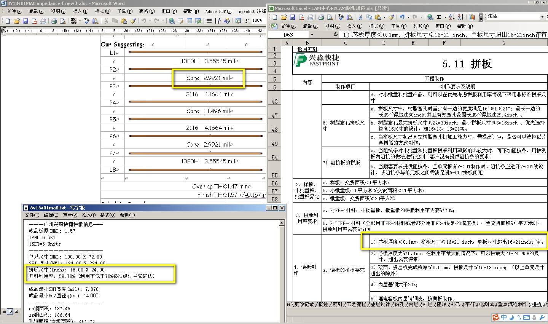Click the Sort Descending Z-A icon in Excel

click(460, 17)
